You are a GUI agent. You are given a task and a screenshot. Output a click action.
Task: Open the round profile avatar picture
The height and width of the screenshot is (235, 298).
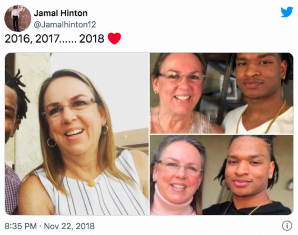pyautogui.click(x=18, y=18)
